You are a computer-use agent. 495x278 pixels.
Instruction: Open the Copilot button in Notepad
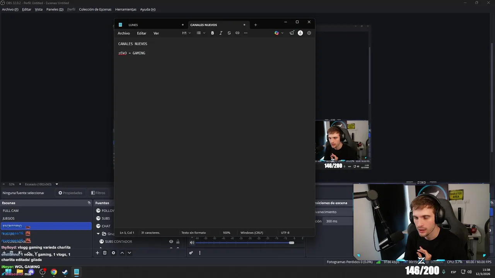pyautogui.click(x=277, y=33)
